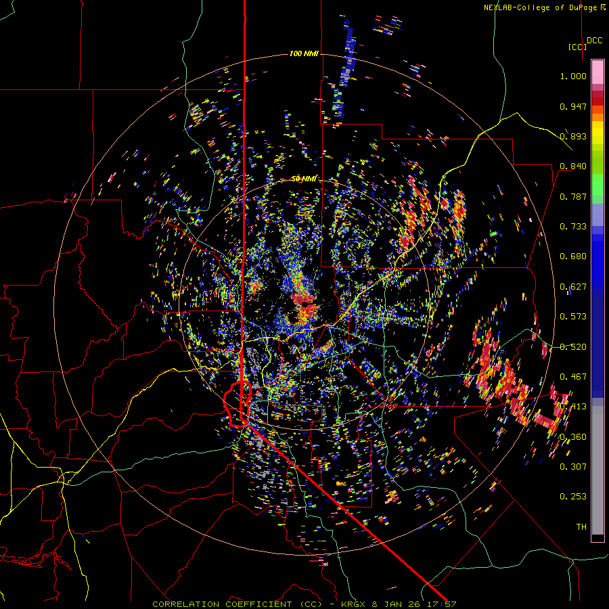609x609 pixels.
Task: Click the 0.893 color scale value
Action: 573,136
